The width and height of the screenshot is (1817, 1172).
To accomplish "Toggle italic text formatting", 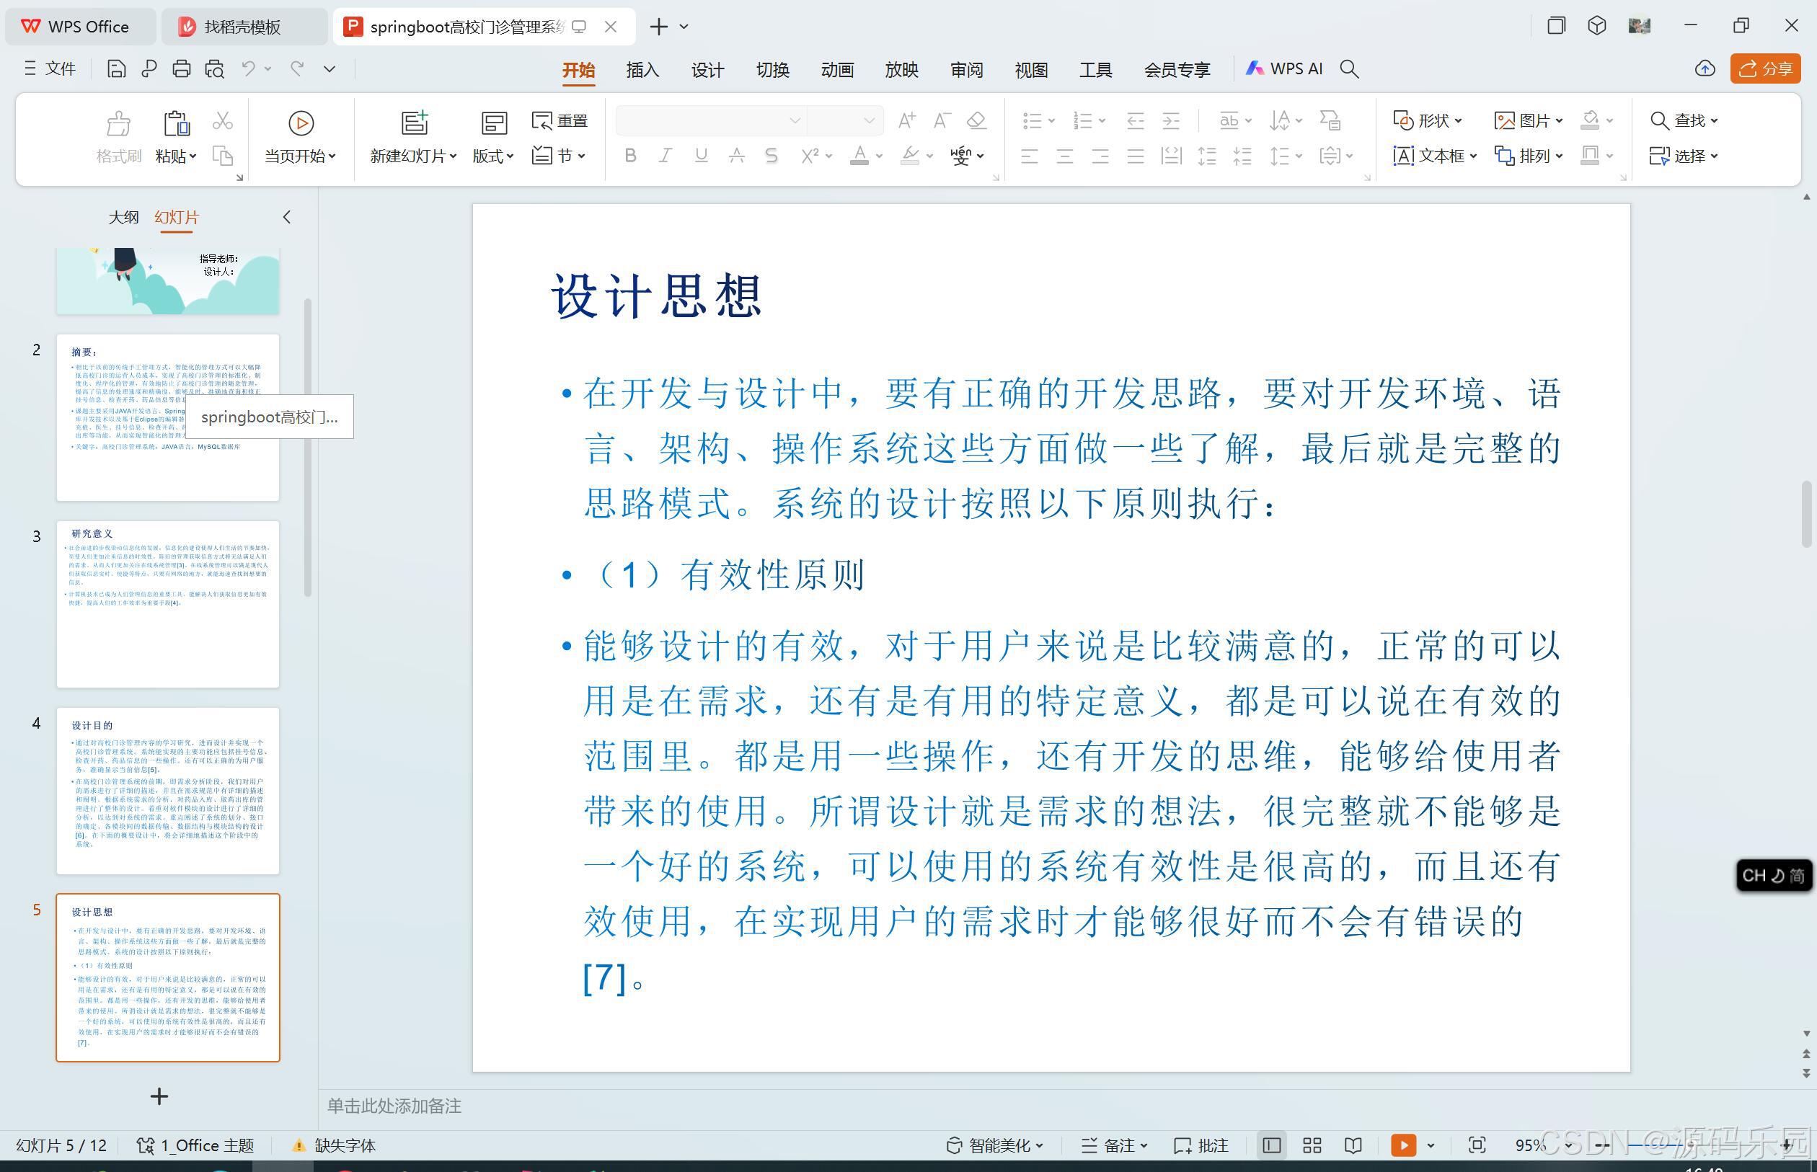I will coord(665,156).
